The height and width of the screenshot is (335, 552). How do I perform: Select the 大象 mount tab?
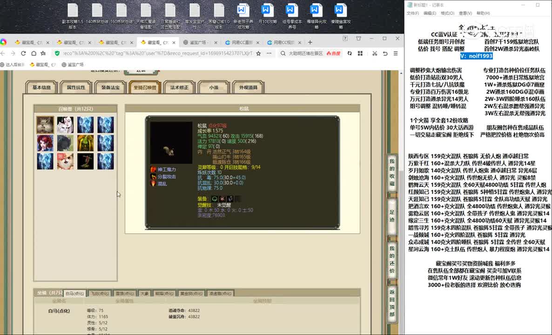tap(144, 293)
